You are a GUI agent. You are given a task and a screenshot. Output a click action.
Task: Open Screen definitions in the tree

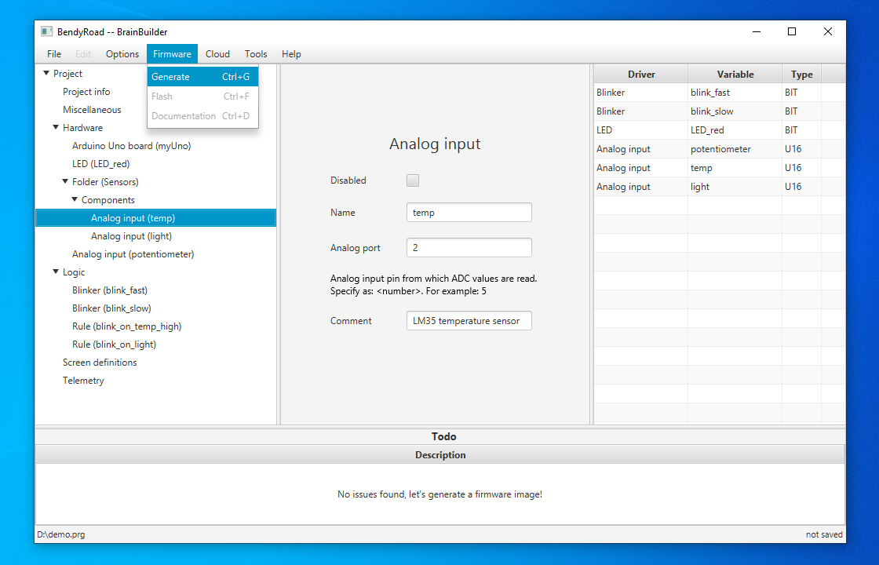100,363
